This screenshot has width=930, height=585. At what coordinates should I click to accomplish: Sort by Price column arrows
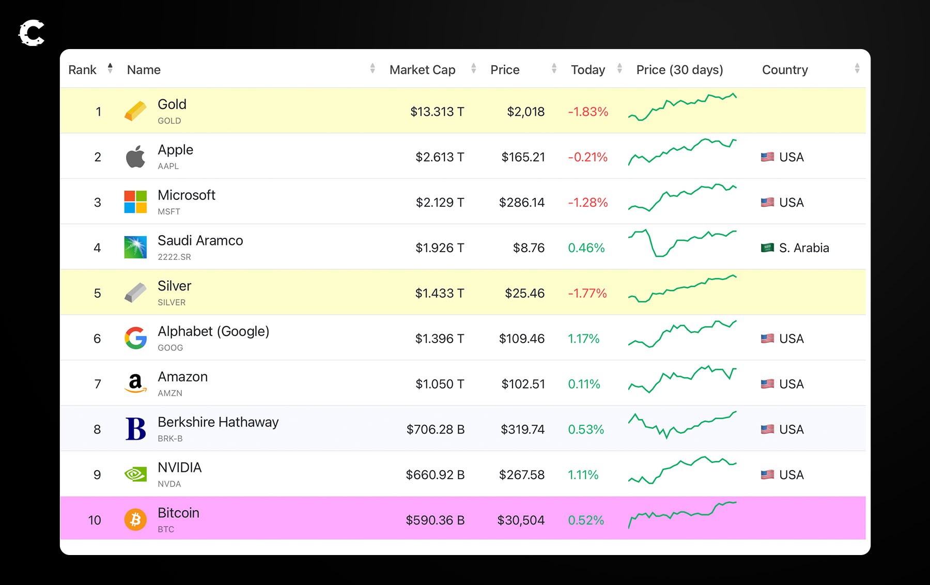(x=554, y=68)
